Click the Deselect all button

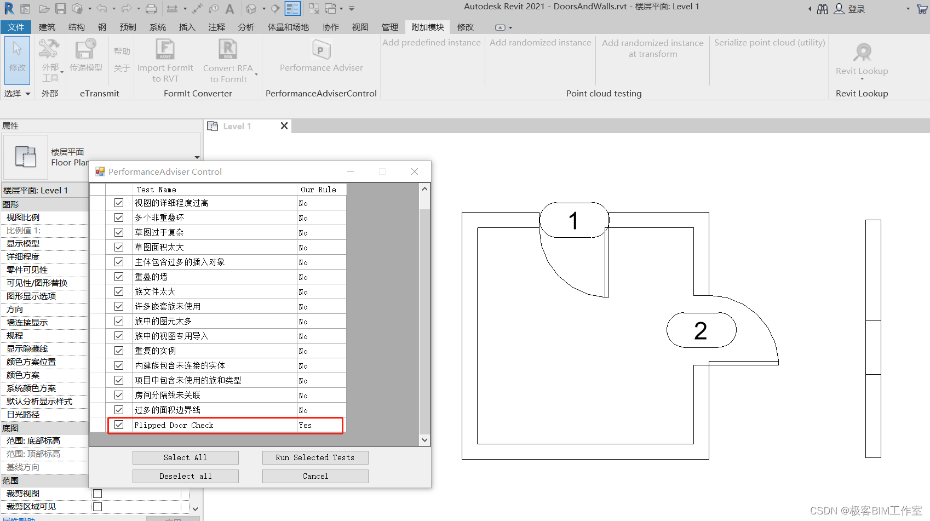point(185,476)
